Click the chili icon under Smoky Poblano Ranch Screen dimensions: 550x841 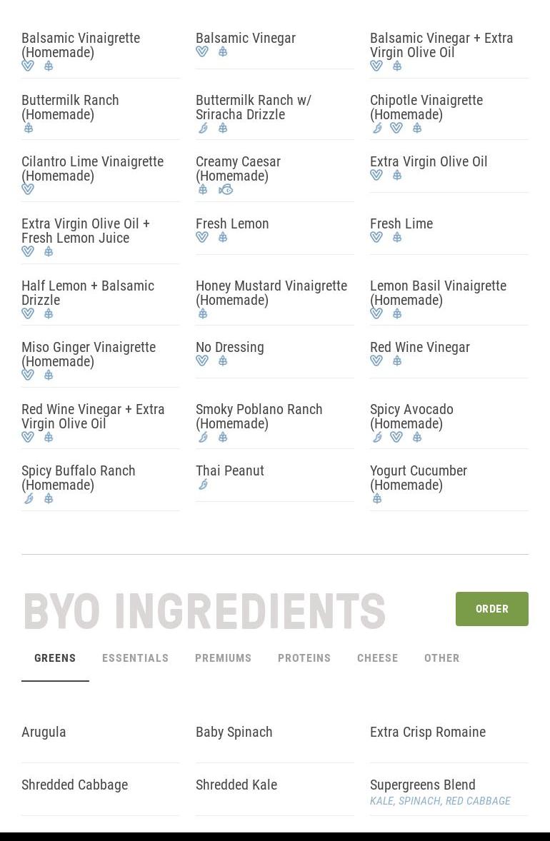203,437
